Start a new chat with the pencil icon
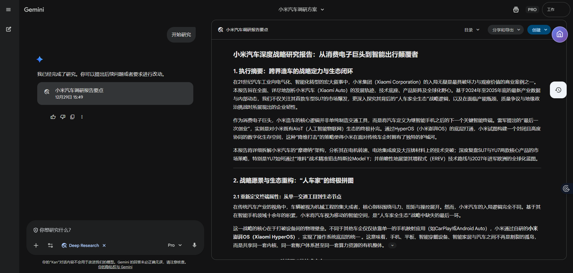Screen dimensions: 573x273 point(8,29)
